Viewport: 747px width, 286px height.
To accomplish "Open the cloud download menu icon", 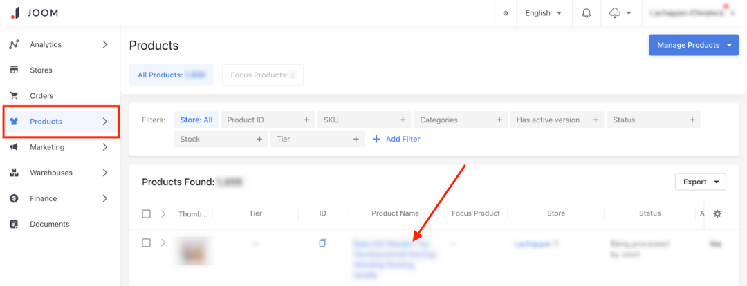I will click(x=615, y=13).
